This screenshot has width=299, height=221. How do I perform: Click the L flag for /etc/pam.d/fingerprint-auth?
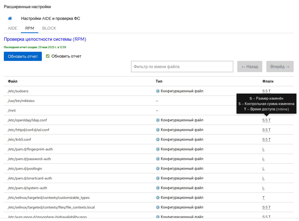click(x=264, y=149)
